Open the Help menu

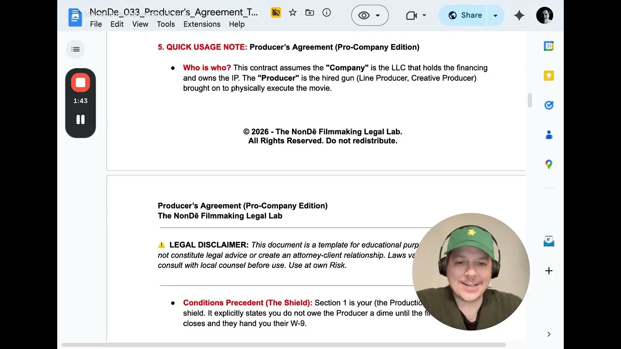237,24
